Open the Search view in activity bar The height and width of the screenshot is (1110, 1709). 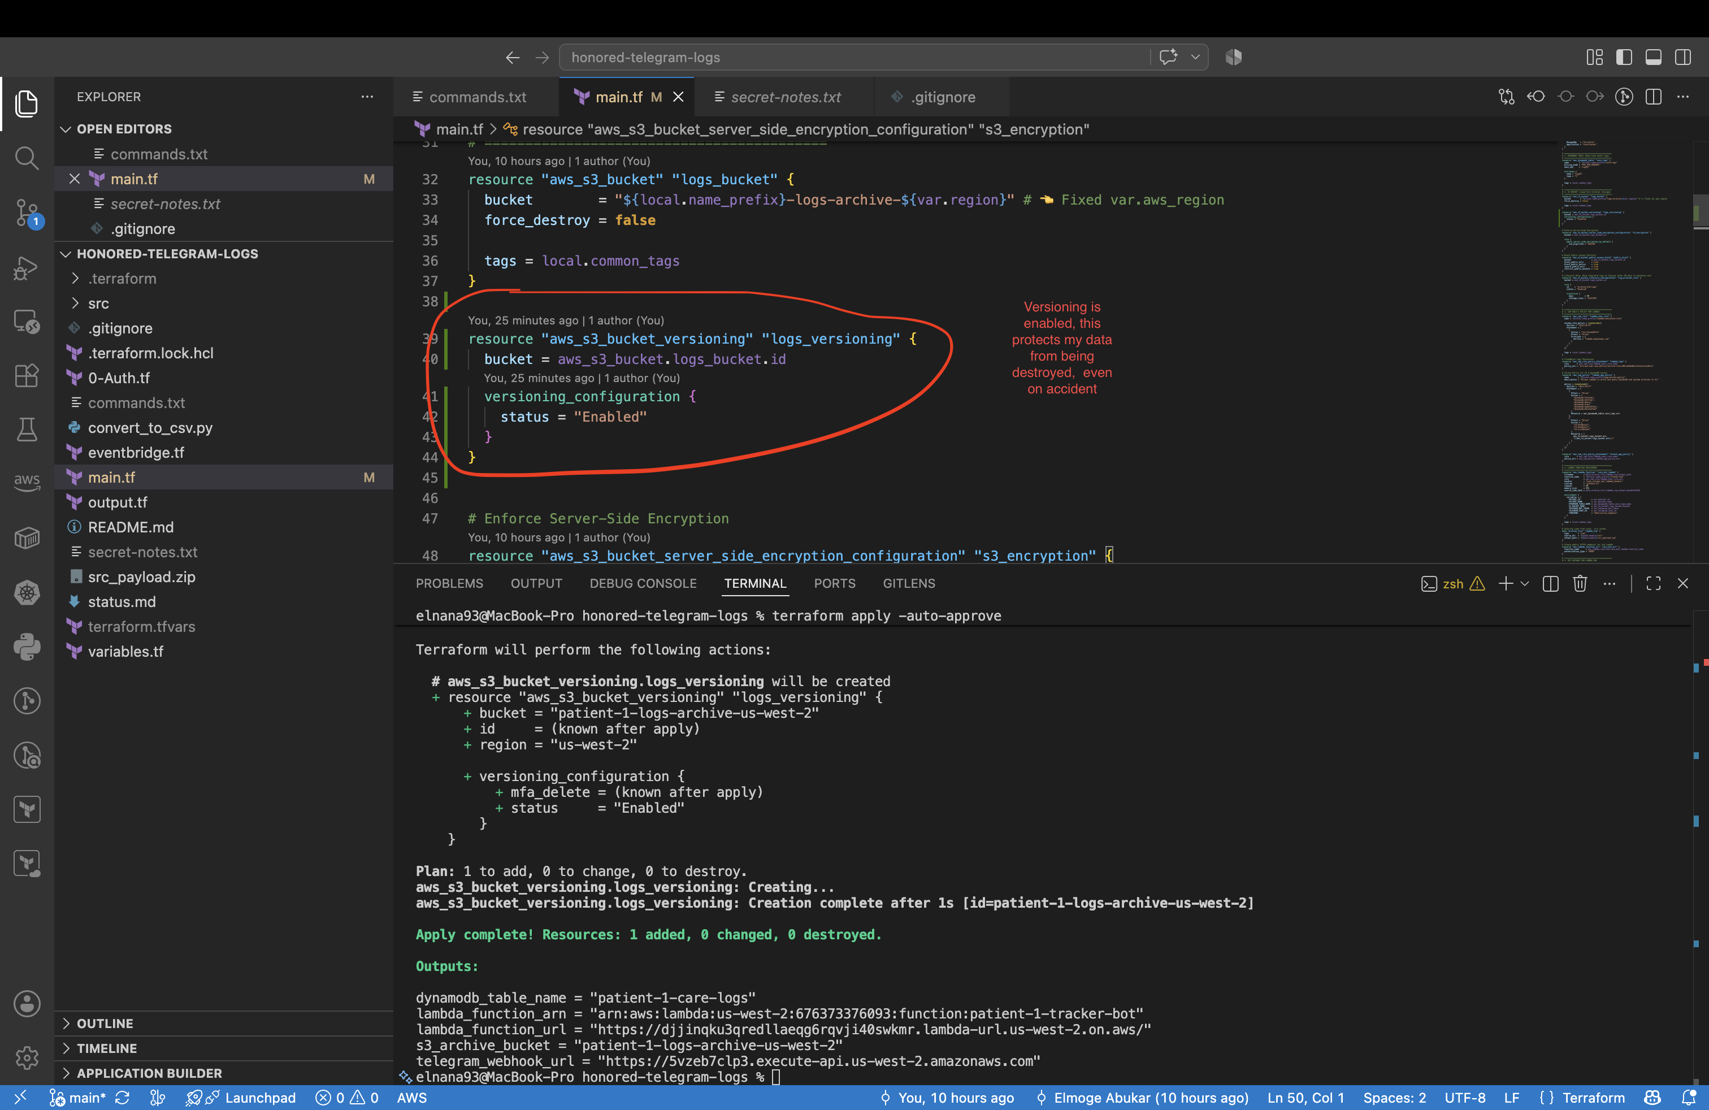pos(27,157)
